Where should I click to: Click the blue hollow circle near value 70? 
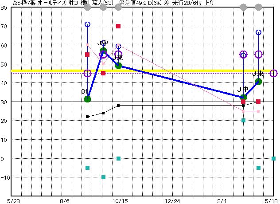point(87,24)
